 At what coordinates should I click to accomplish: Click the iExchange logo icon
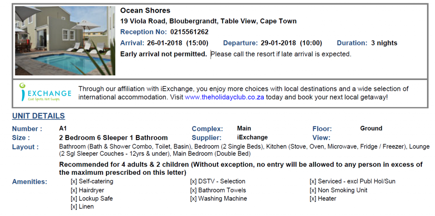point(45,93)
